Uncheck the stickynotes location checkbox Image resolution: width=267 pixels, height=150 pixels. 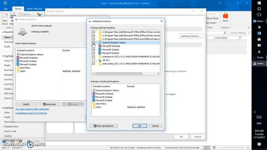click(93, 64)
